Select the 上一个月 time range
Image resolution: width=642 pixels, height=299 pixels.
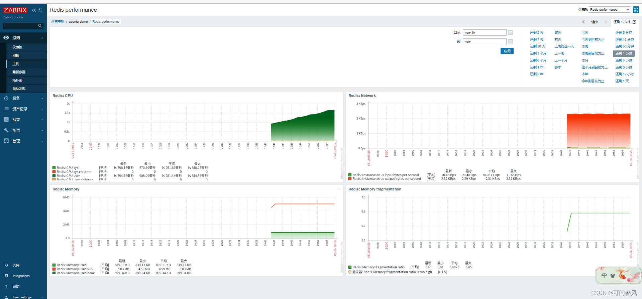(x=561, y=60)
